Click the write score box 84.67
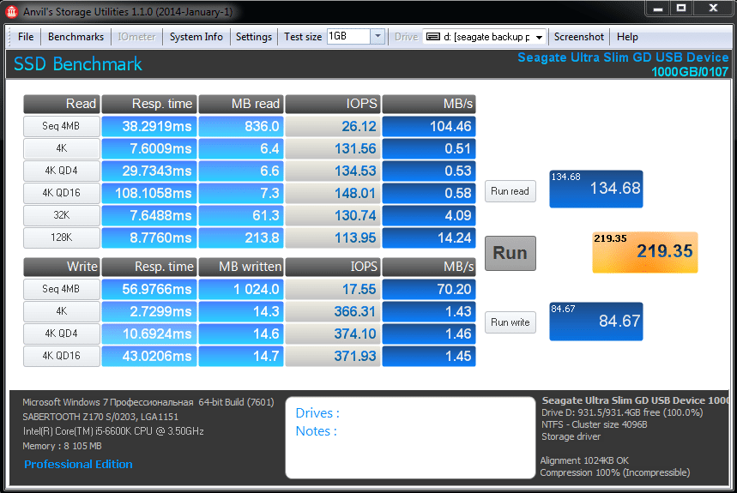The width and height of the screenshot is (737, 493). click(x=596, y=322)
